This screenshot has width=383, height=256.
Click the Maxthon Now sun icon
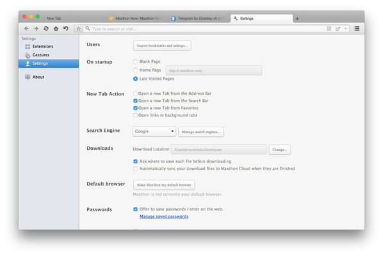point(111,19)
